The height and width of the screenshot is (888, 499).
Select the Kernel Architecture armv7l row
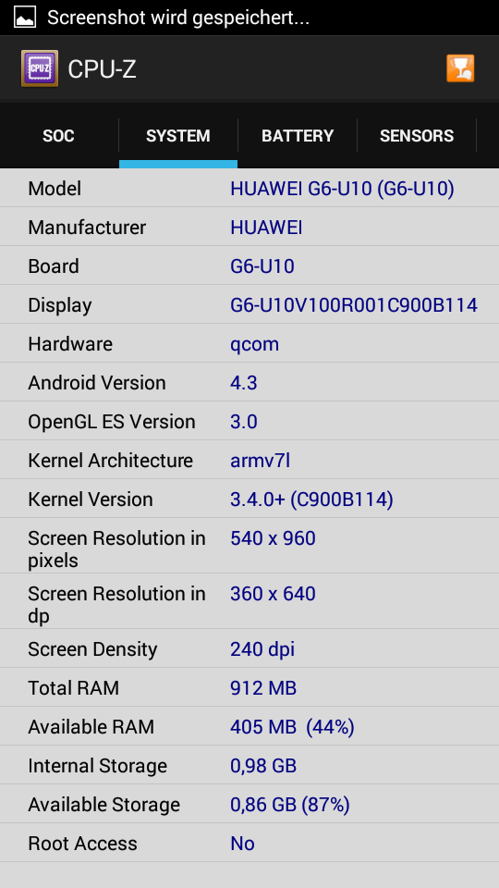coord(249,460)
